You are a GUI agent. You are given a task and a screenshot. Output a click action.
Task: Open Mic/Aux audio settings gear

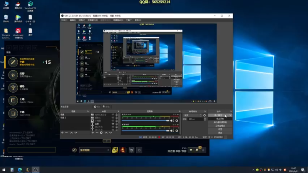pos(177,121)
